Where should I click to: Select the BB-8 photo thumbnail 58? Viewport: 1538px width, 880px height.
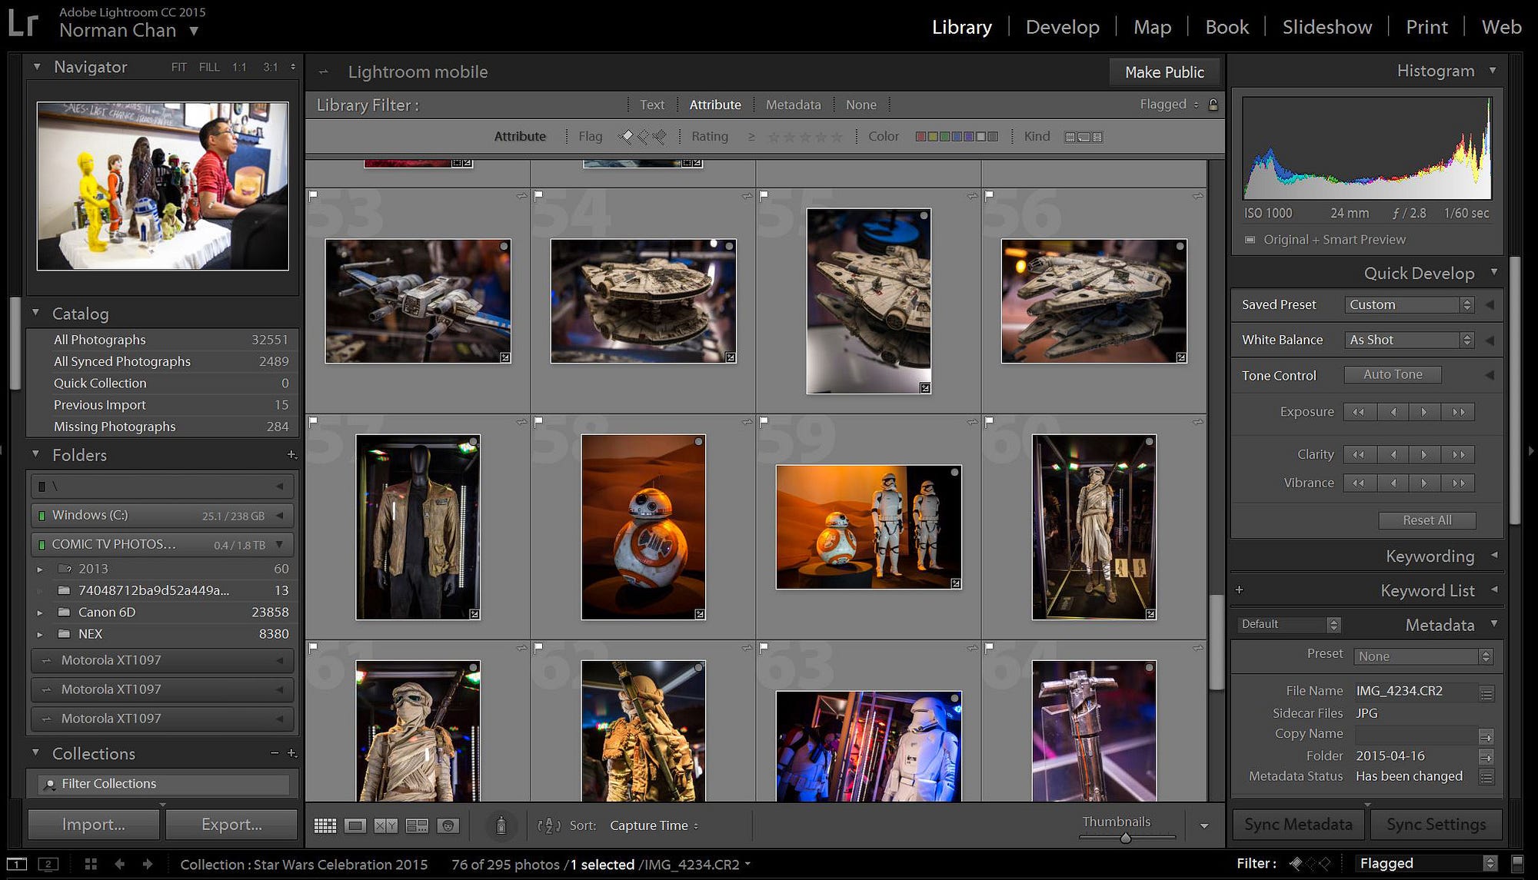coord(643,527)
